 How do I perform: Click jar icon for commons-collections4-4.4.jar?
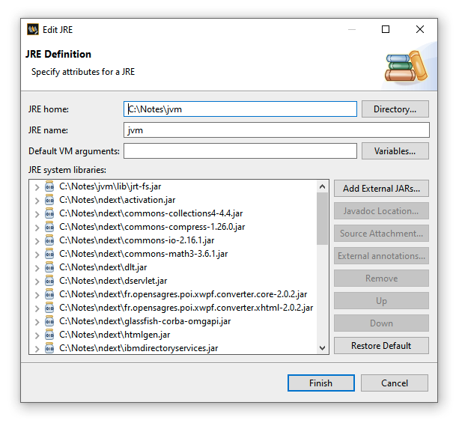(x=49, y=213)
